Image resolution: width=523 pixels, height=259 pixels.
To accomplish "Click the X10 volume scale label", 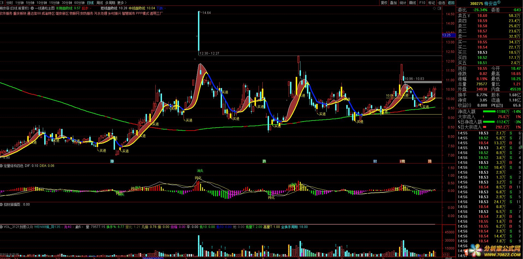I will click(445, 255).
